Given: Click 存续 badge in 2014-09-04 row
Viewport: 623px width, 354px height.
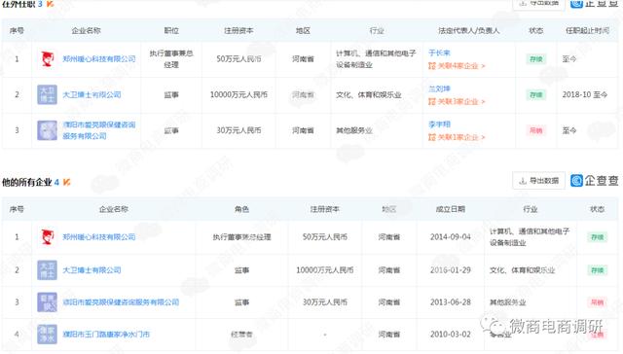Looking at the screenshot, I should (597, 237).
